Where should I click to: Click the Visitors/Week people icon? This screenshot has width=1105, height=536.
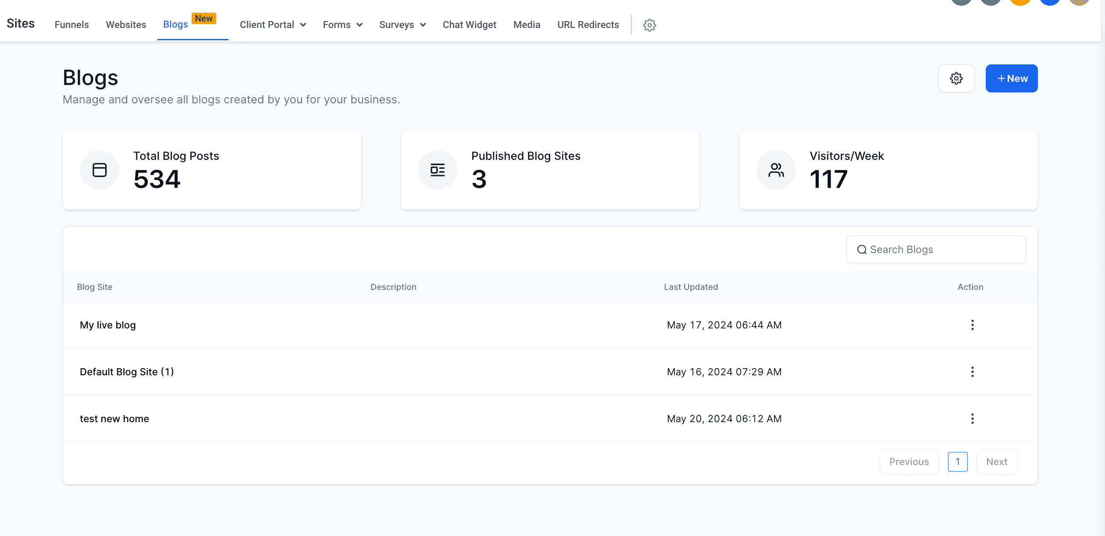tap(776, 170)
